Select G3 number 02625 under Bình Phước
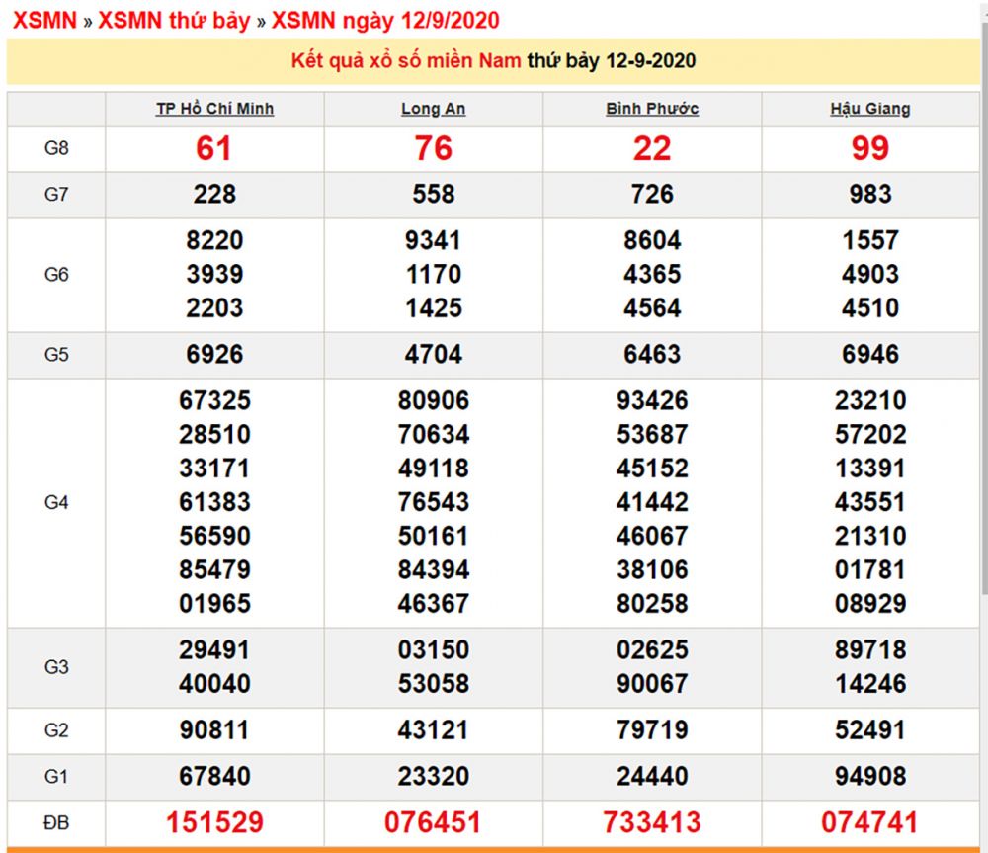This screenshot has width=988, height=853. click(650, 649)
